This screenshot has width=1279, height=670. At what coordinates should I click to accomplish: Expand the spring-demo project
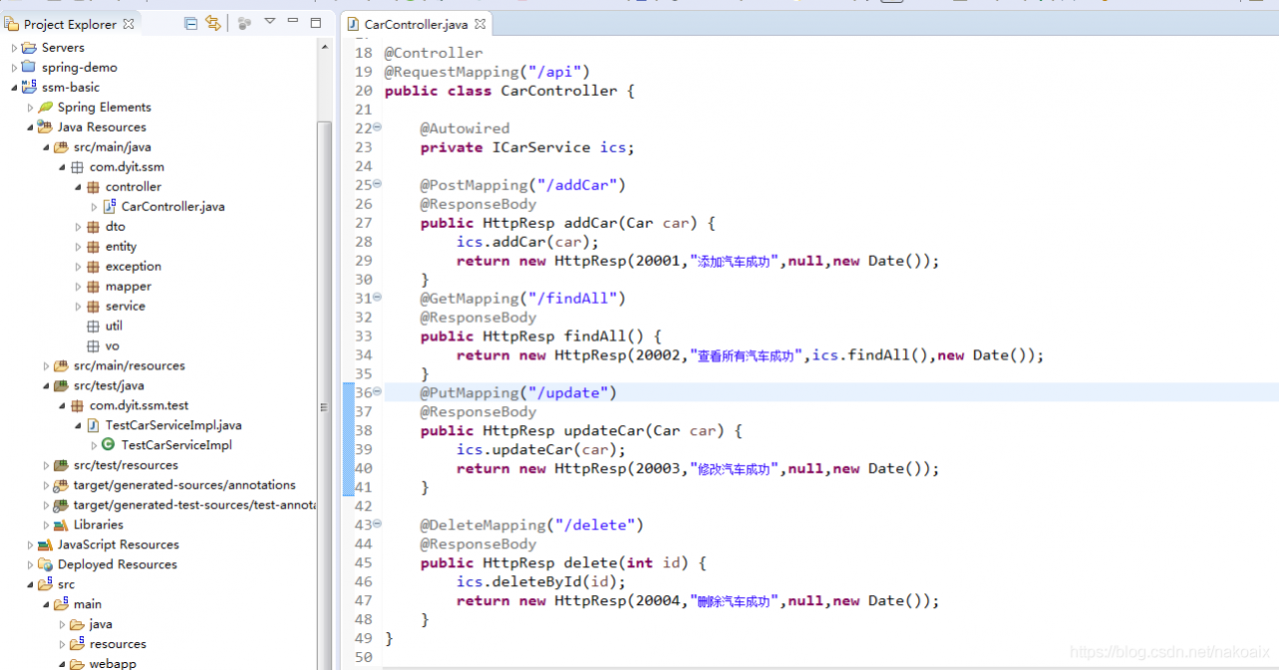click(x=14, y=68)
